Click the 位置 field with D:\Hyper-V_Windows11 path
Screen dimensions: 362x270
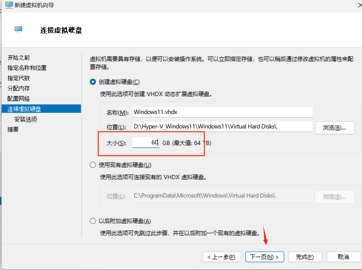[223, 127]
